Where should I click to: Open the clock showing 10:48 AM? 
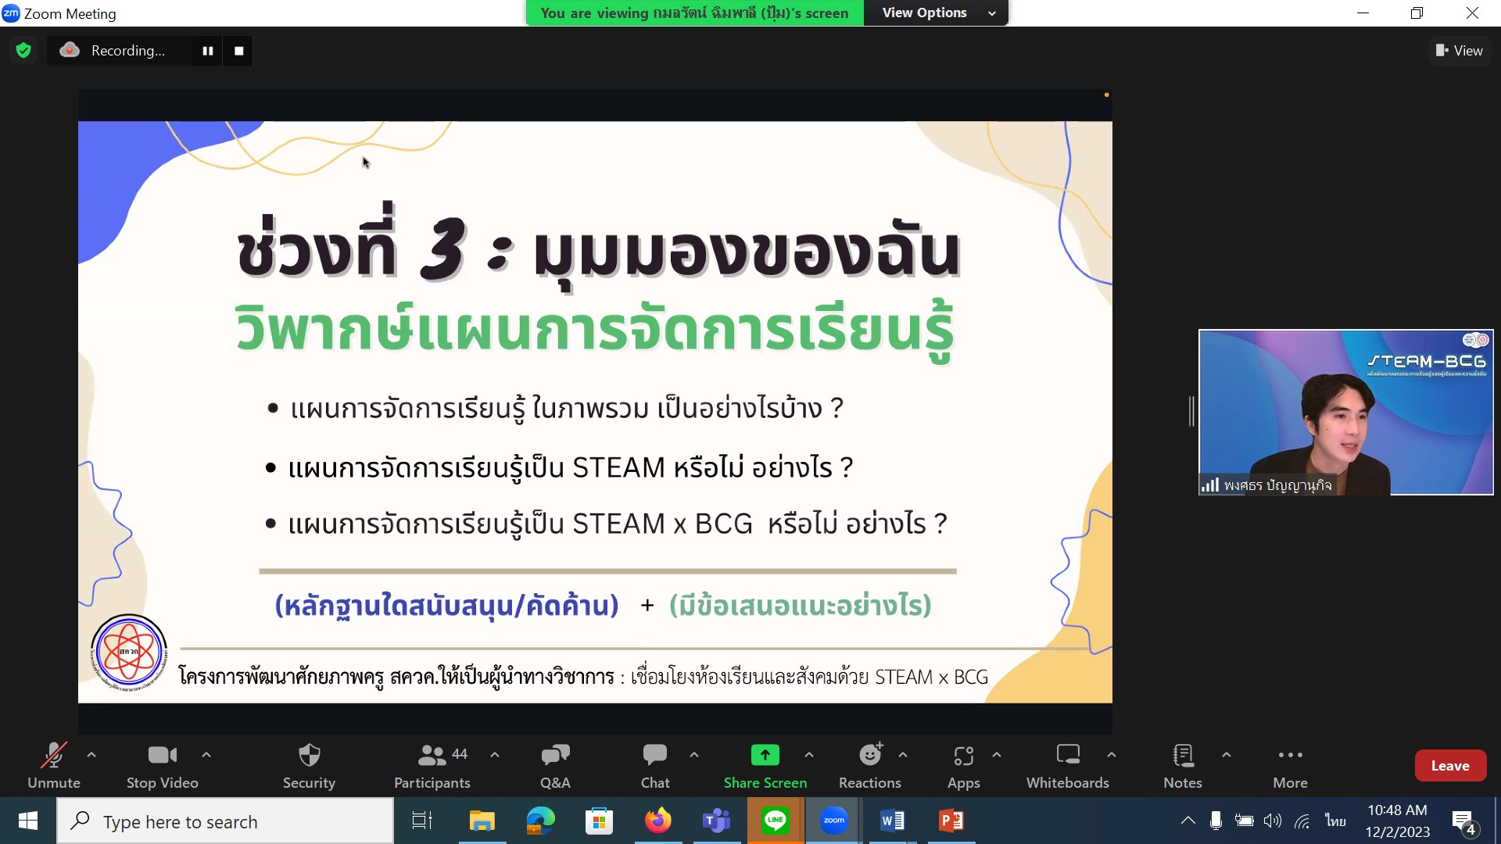pyautogui.click(x=1398, y=821)
